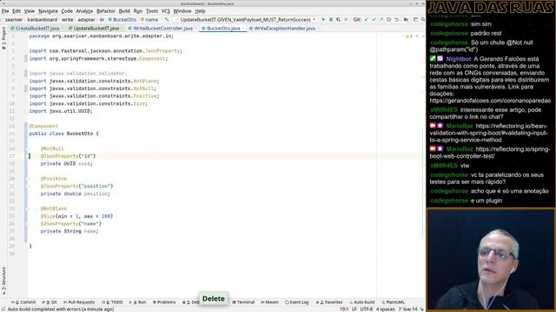Open the TODO tool window
The width and height of the screenshot is (556, 312).
[x=112, y=302]
